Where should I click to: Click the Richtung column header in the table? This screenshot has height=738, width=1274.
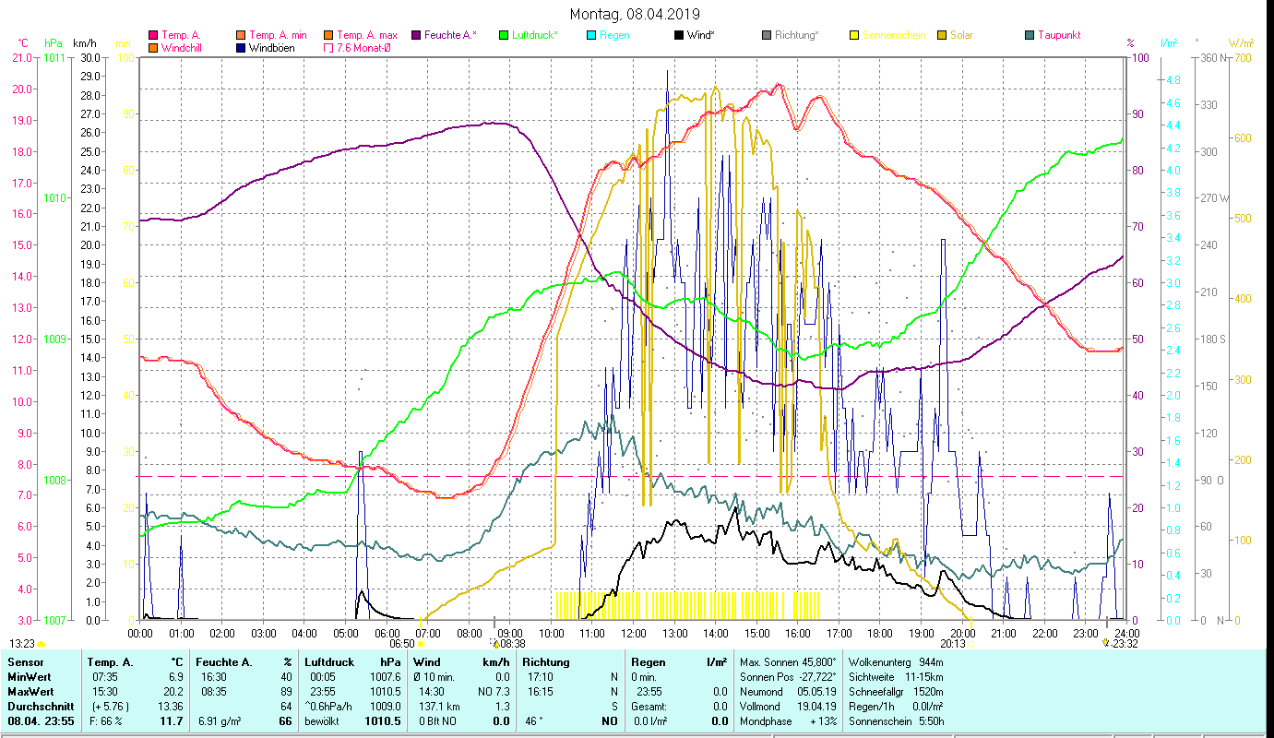point(546,662)
